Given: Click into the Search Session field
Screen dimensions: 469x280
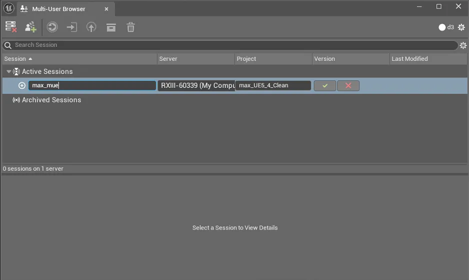Looking at the screenshot, I should (230, 45).
